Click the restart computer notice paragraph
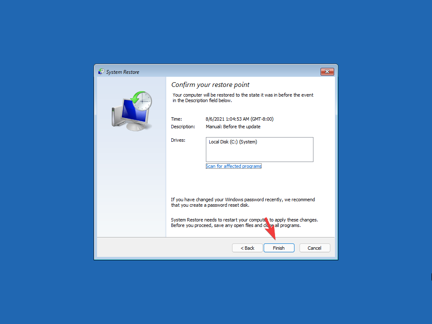 [x=244, y=223]
